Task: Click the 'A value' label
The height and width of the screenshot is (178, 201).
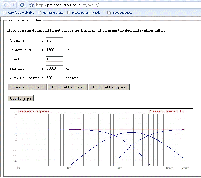Action: click(17, 40)
